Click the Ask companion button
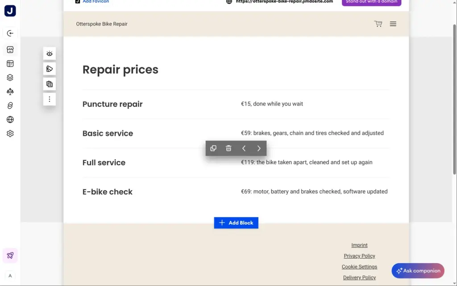457x286 pixels. [418, 271]
